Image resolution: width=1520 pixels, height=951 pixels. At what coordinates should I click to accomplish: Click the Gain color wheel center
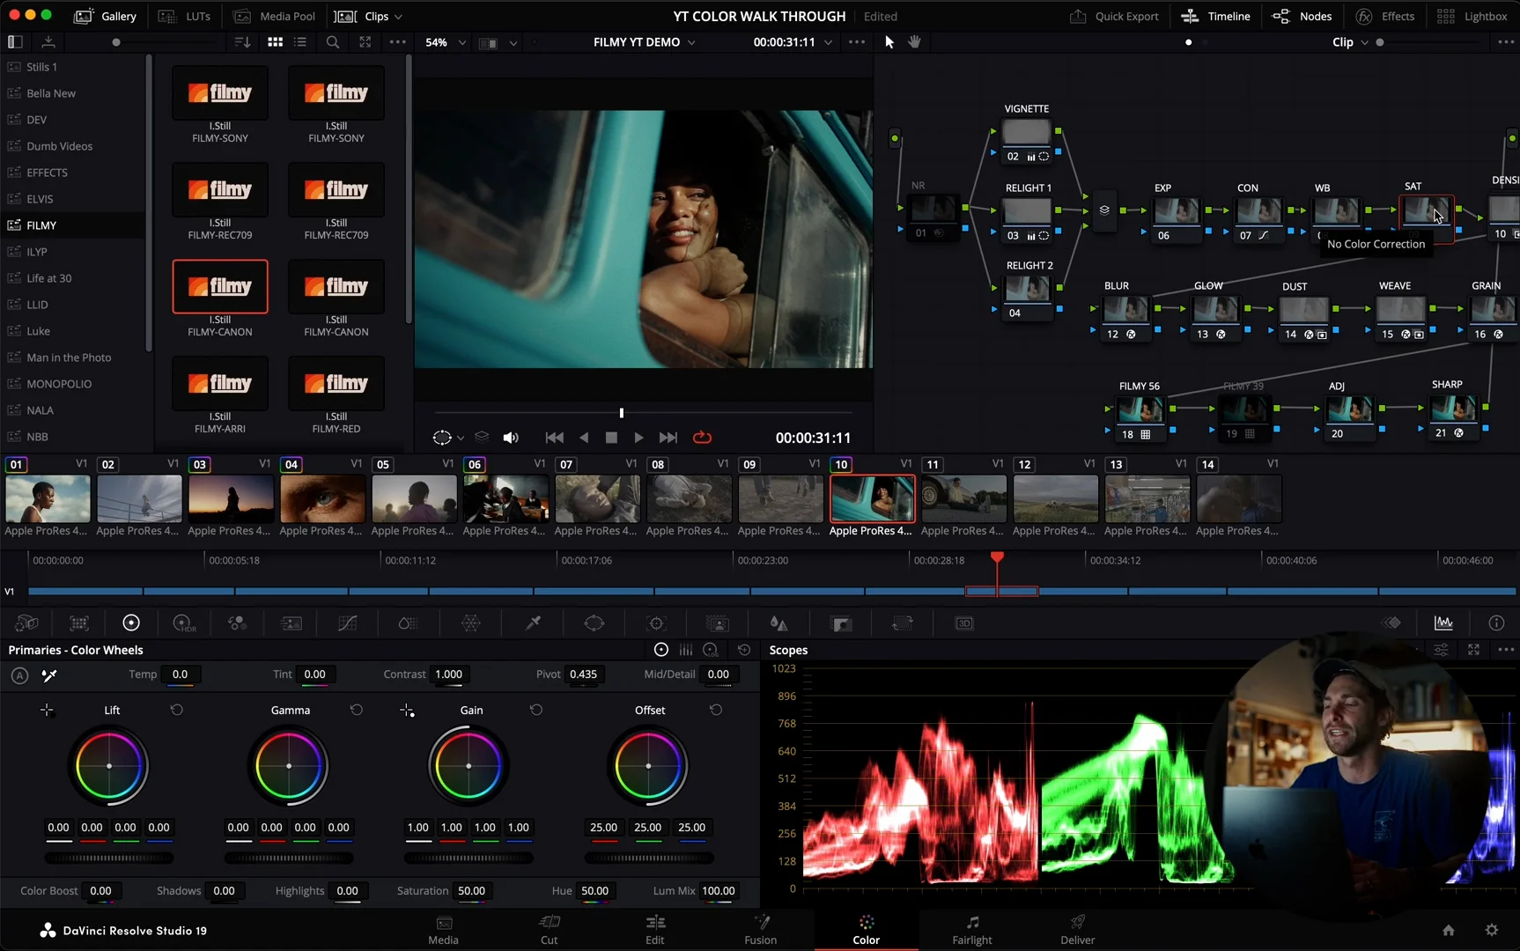469,766
